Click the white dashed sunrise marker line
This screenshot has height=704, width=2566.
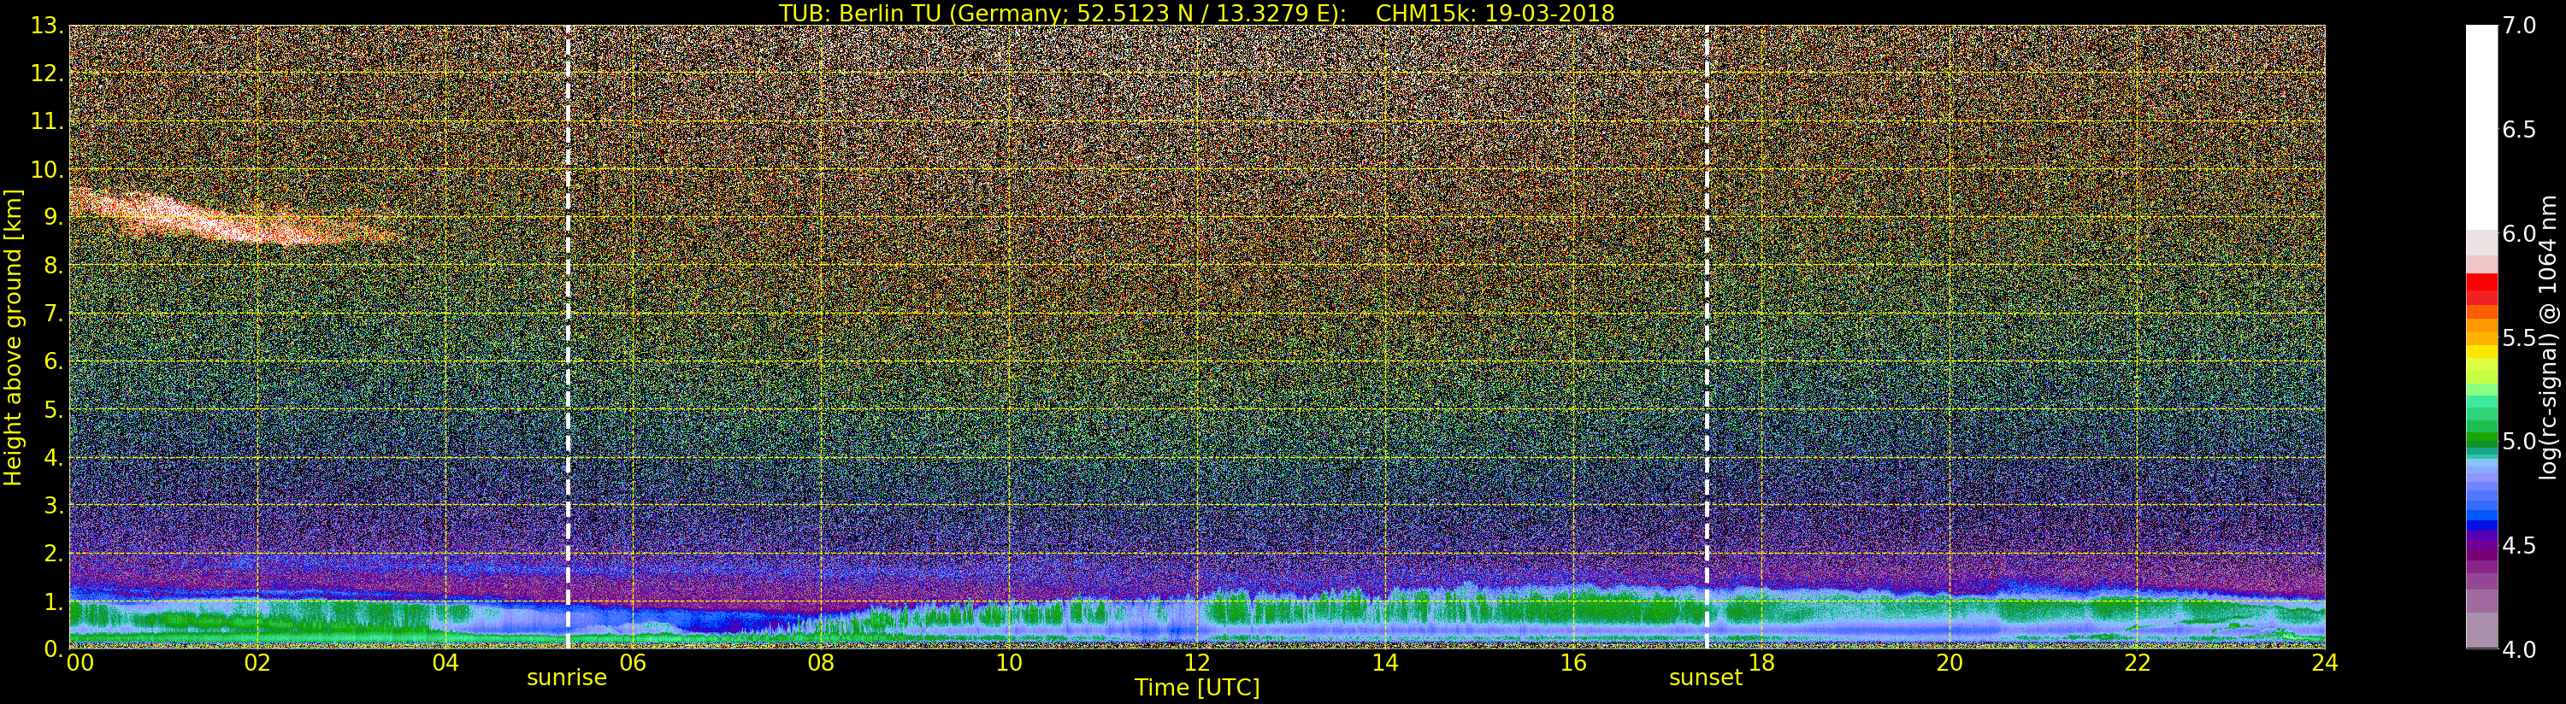[568, 337]
